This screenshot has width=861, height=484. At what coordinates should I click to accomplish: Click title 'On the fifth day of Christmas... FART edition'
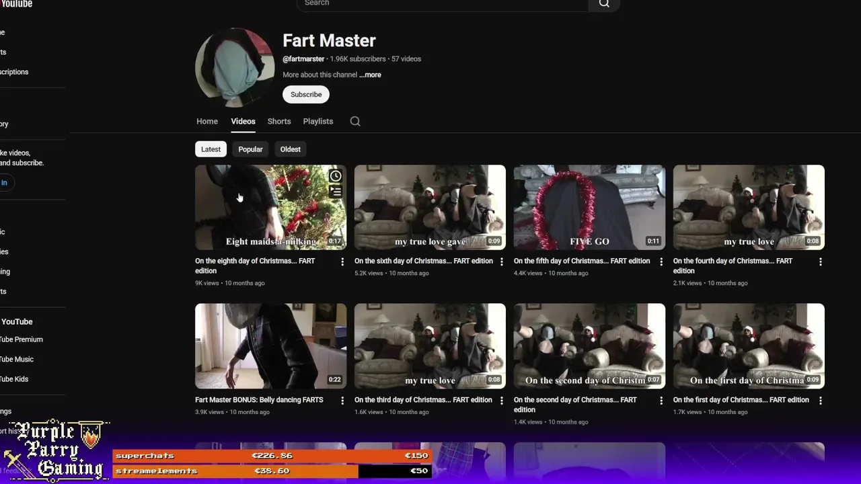pos(582,261)
